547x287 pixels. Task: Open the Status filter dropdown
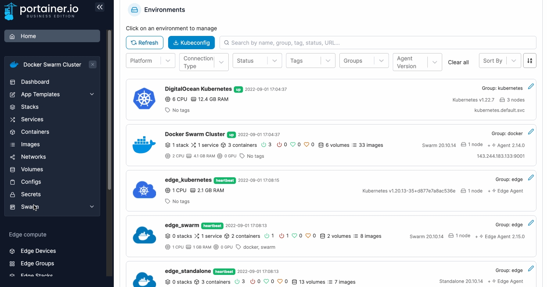[257, 61]
